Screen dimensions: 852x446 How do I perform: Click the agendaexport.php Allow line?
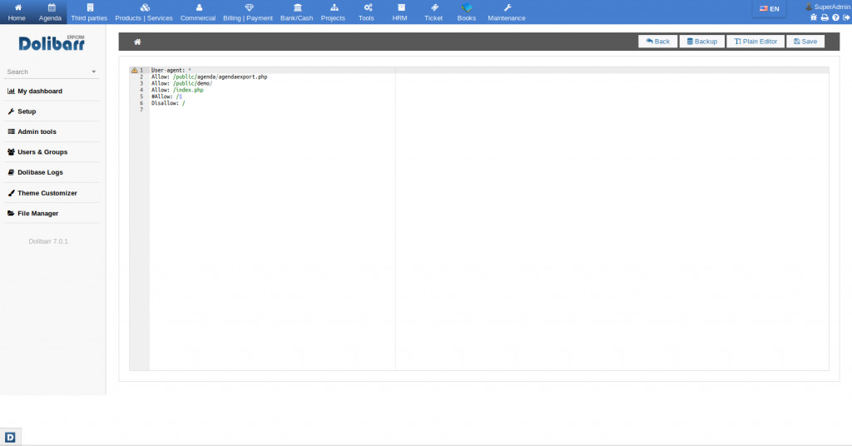pos(209,77)
